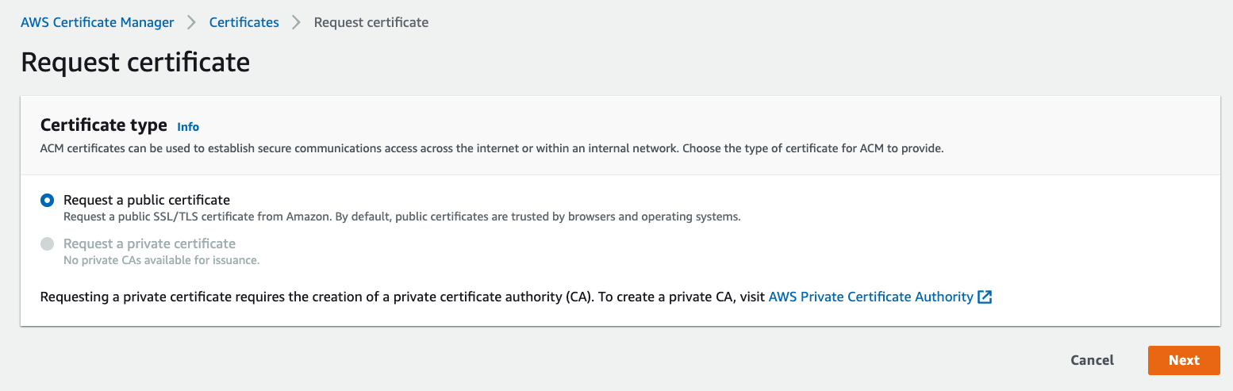
Task: Select the Request a public certificate radio button
Action: coord(48,201)
